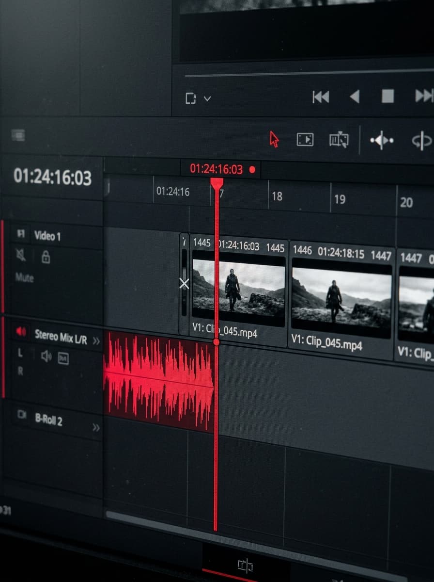Grab the red playhead handle on the ruler
Image resolution: width=434 pixels, height=582 pixels.
tap(217, 184)
